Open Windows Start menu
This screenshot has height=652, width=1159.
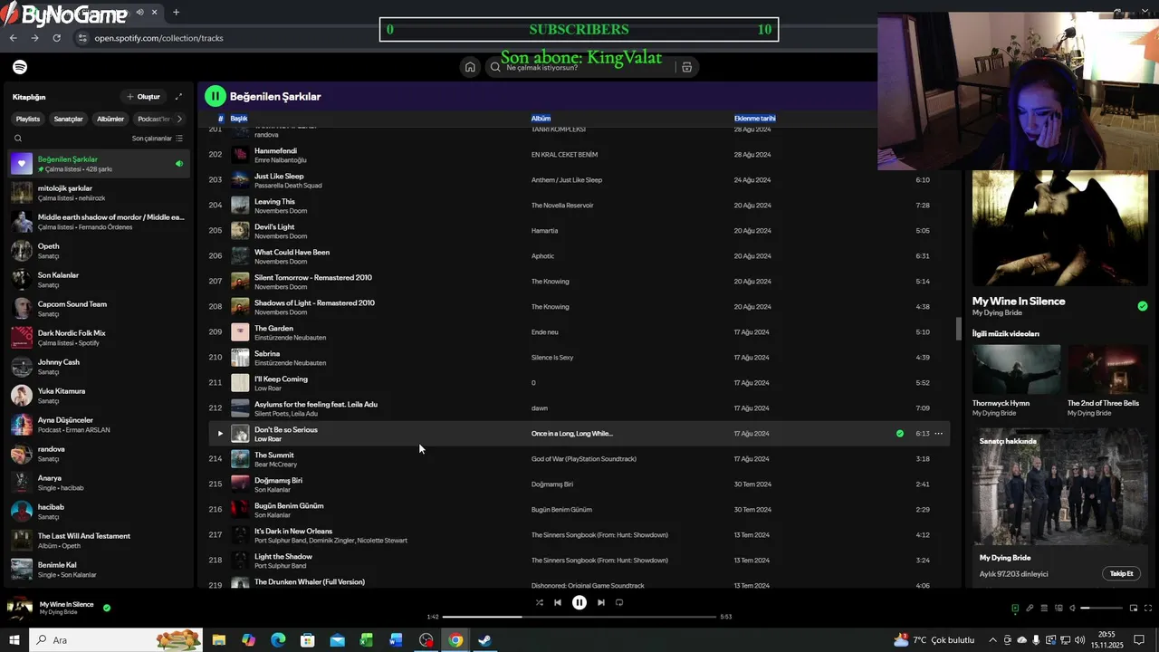pos(14,640)
